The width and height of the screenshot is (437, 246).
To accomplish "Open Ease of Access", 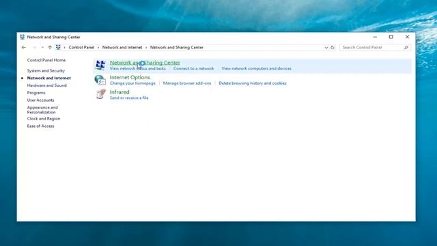I will [x=41, y=126].
